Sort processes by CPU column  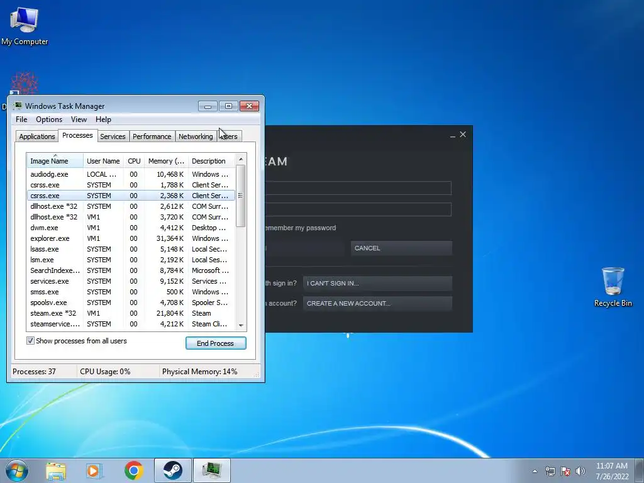tap(134, 161)
